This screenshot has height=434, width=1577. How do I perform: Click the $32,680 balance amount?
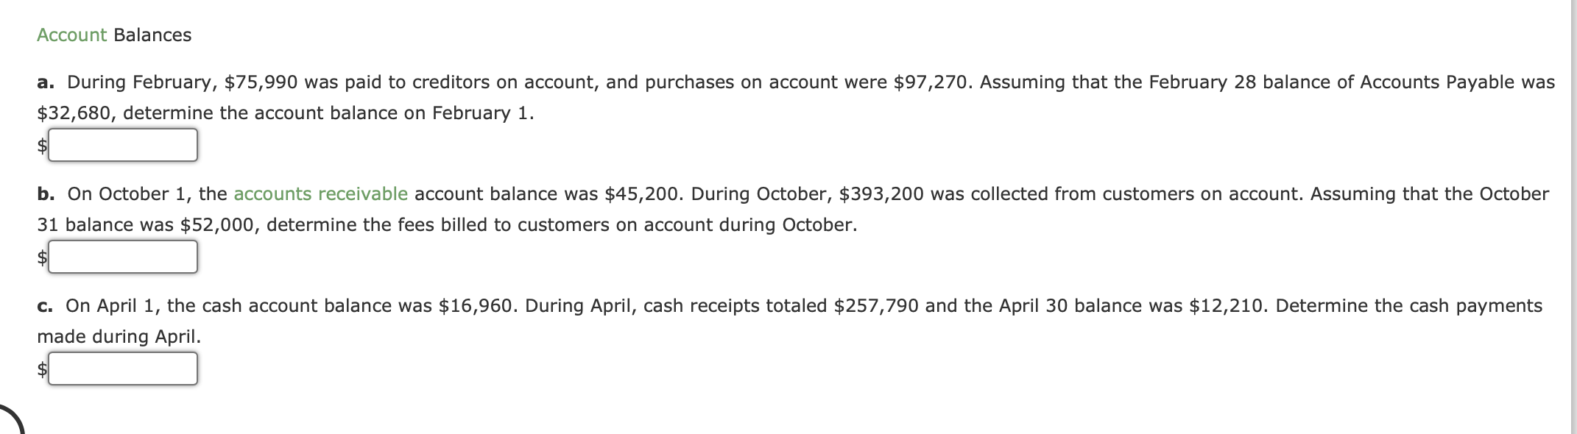coord(74,113)
